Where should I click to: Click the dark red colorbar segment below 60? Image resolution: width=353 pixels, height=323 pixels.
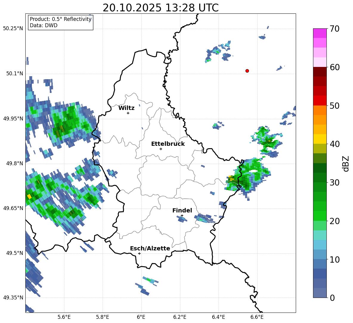point(320,72)
